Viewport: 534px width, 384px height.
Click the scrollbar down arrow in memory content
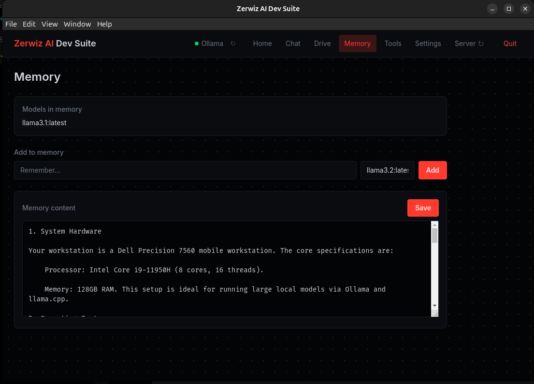pyautogui.click(x=434, y=306)
